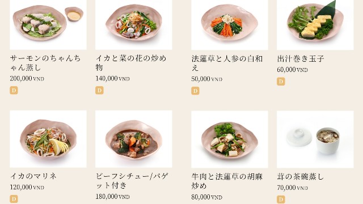Click the D badge under 出汁巻き玉子
The image size is (363, 204).
point(281,82)
